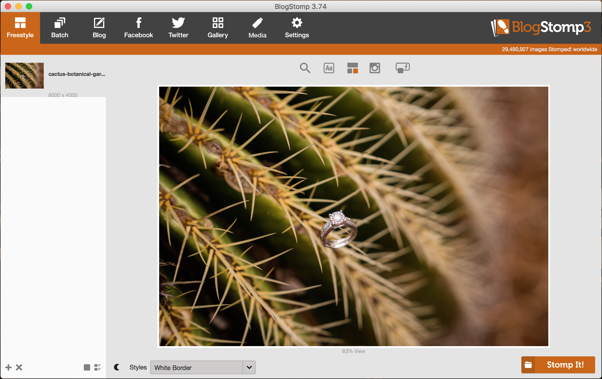Image resolution: width=602 pixels, height=379 pixels.
Task: Open the Settings tab
Action: tap(297, 28)
